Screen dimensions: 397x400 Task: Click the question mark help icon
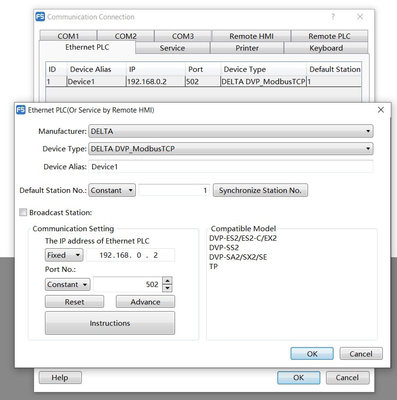[x=333, y=17]
